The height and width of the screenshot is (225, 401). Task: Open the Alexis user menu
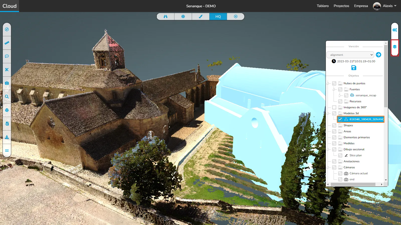coord(389,6)
